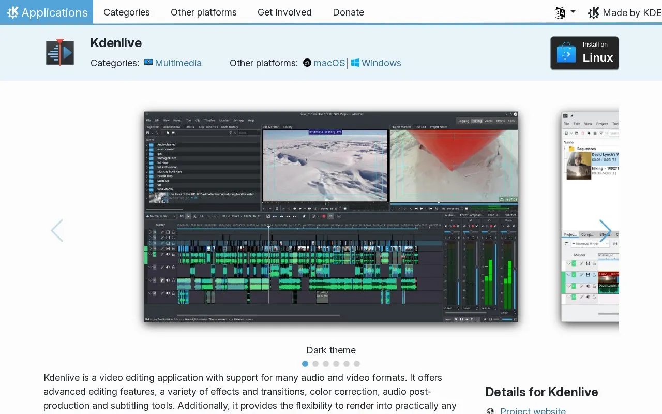Choose the macOS platform link
662x414 pixels.
(x=324, y=63)
